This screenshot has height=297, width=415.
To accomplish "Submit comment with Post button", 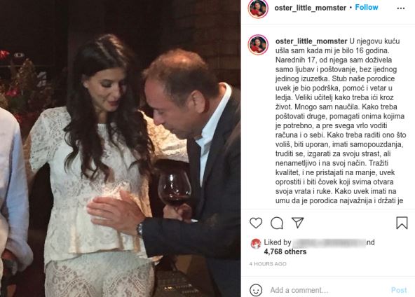I will pyautogui.click(x=399, y=290).
